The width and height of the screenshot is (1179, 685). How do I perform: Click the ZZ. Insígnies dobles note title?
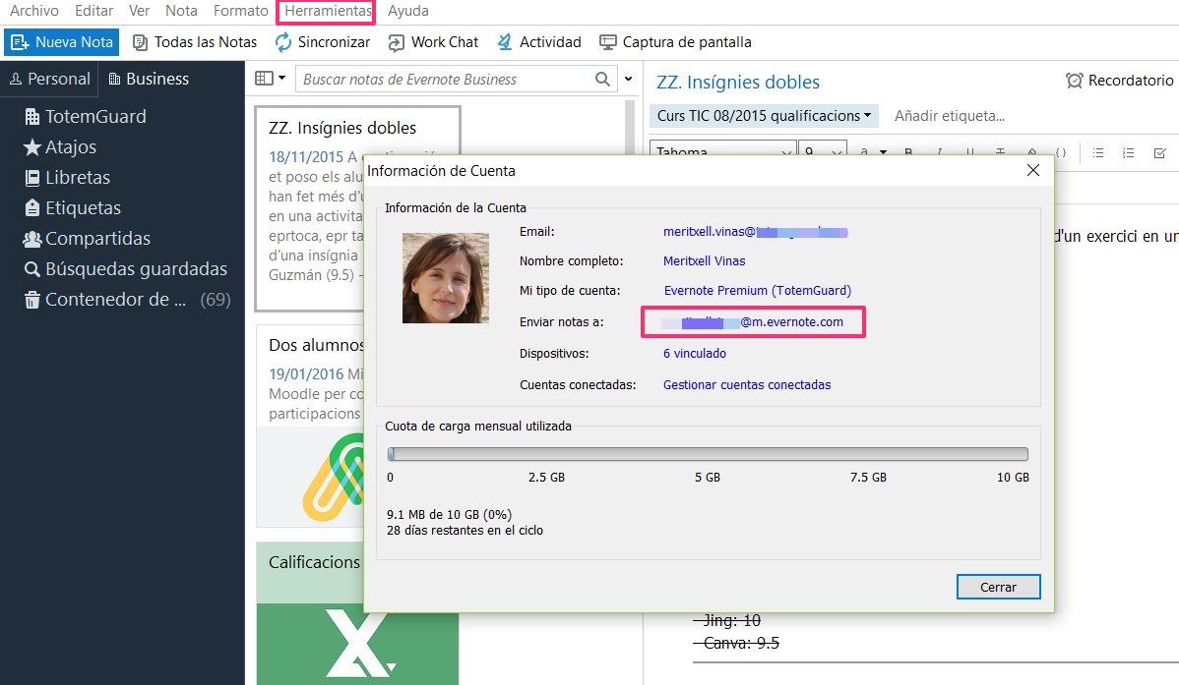(x=738, y=82)
